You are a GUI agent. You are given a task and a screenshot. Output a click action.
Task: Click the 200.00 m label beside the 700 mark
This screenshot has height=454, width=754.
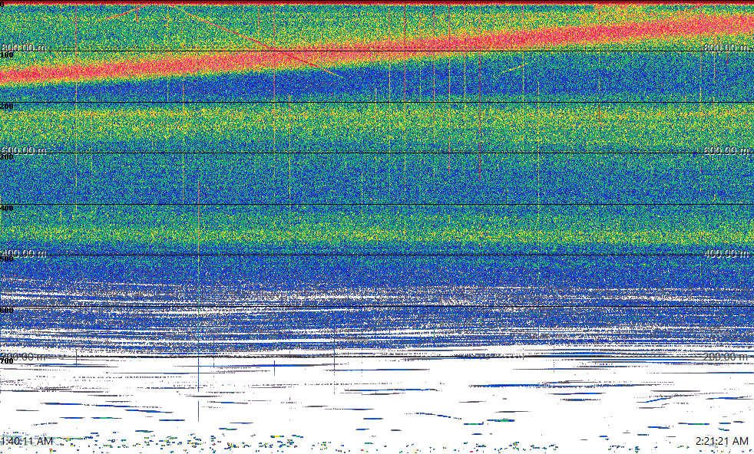pyautogui.click(x=24, y=357)
